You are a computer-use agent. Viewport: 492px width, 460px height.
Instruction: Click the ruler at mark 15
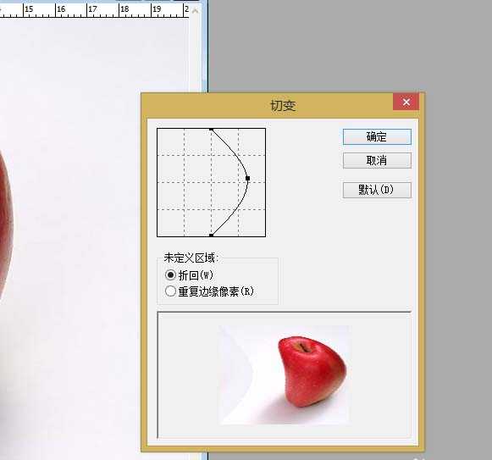coord(29,9)
